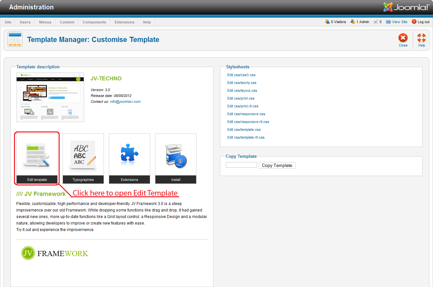Edit css/layout.css stylesheet
Viewport: 433px width, 287px height.
click(242, 90)
